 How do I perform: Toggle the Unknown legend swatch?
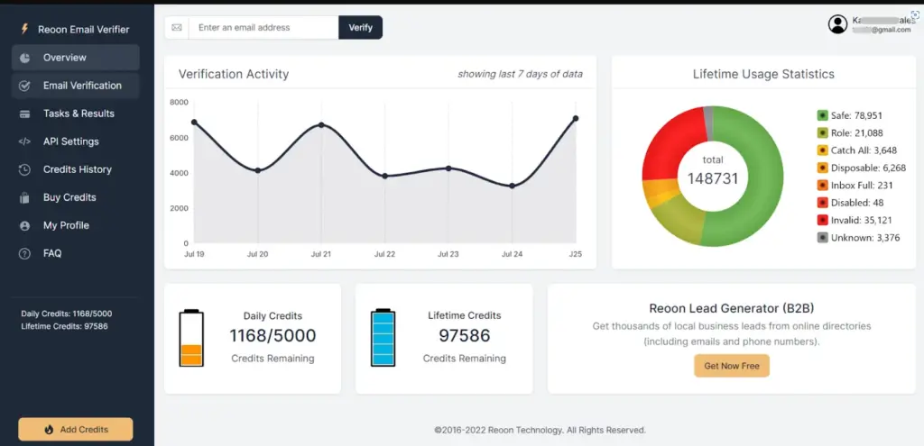point(823,238)
